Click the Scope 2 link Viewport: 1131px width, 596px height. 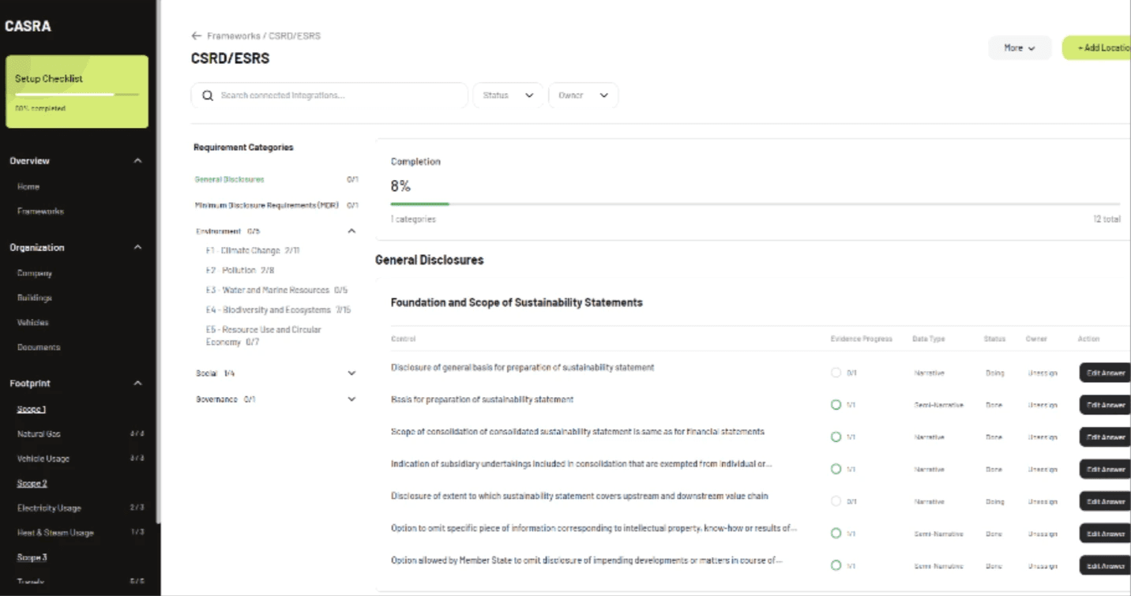click(32, 483)
